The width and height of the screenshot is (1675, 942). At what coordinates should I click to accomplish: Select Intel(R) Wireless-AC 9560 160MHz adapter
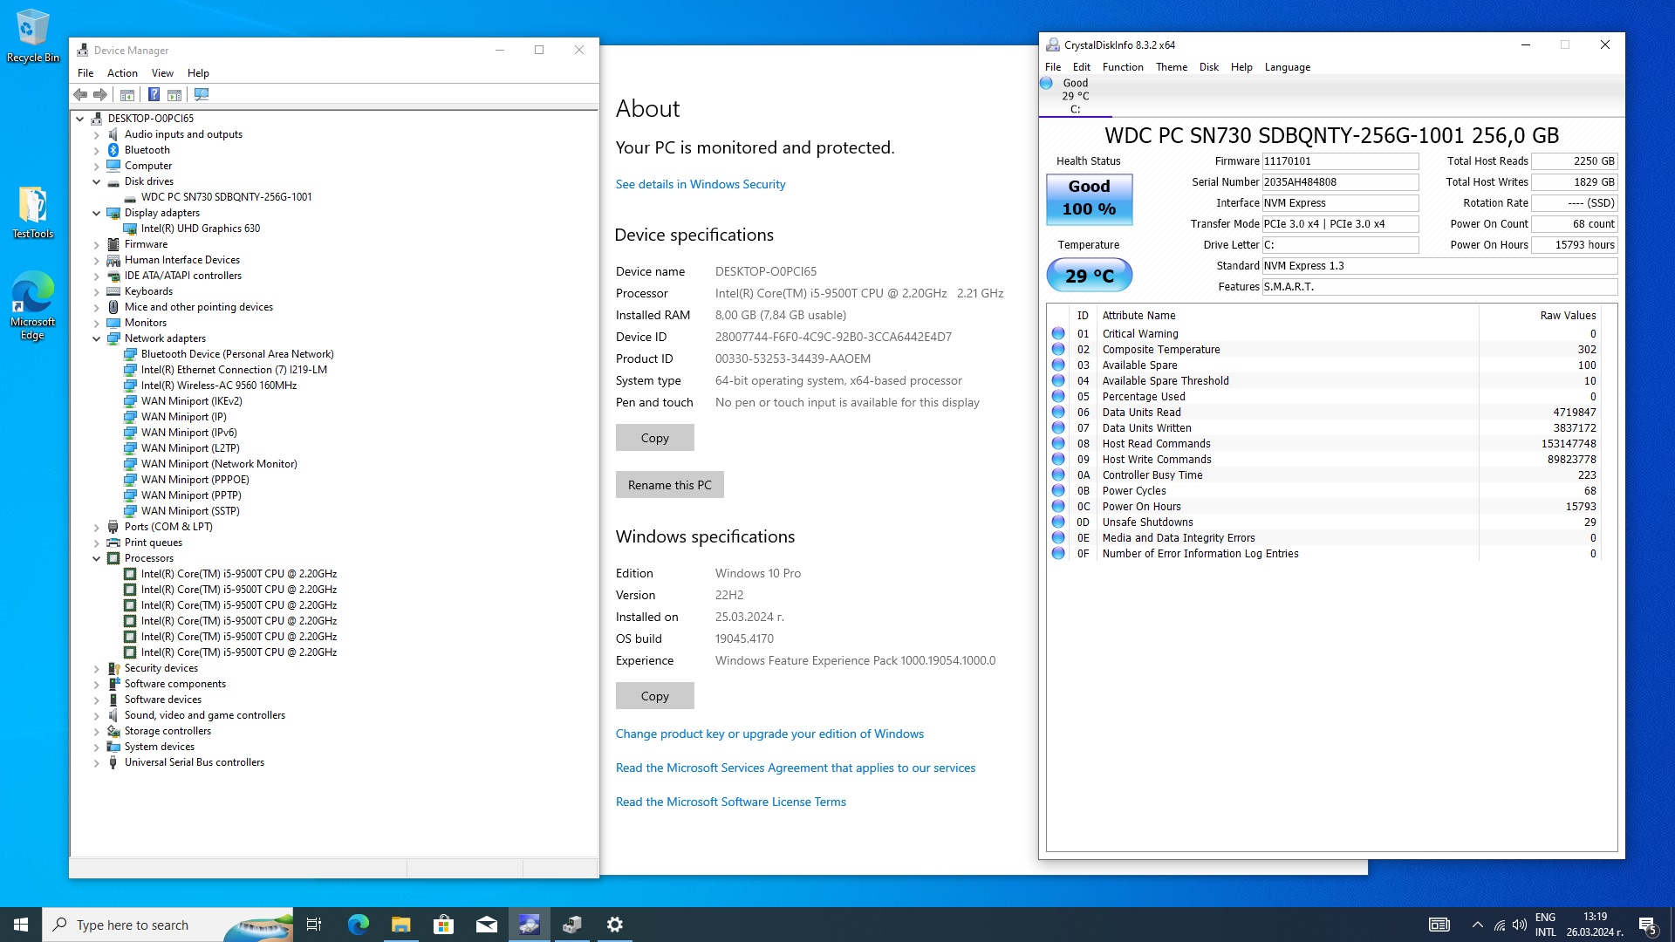tap(219, 386)
